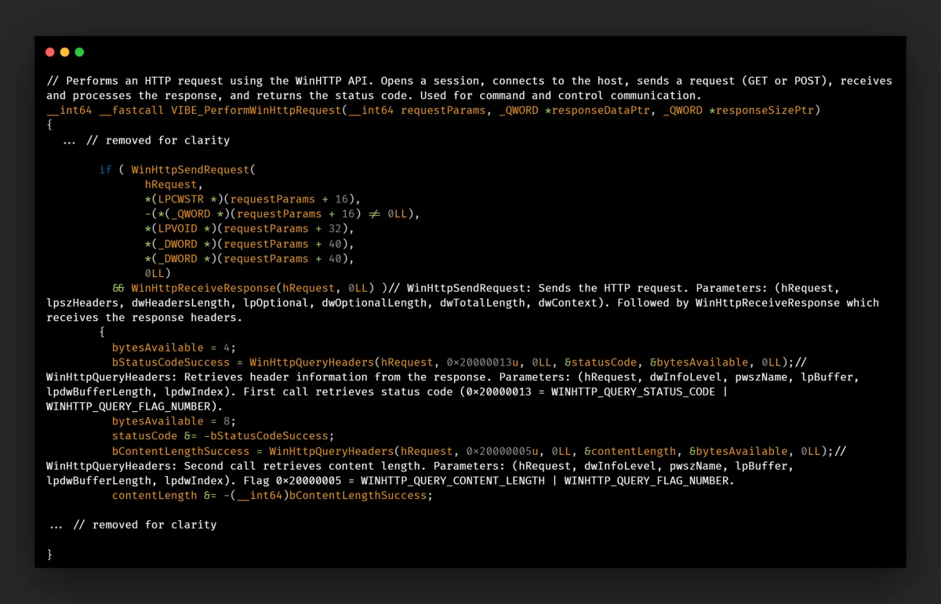Click the green maximize dot

(79, 53)
